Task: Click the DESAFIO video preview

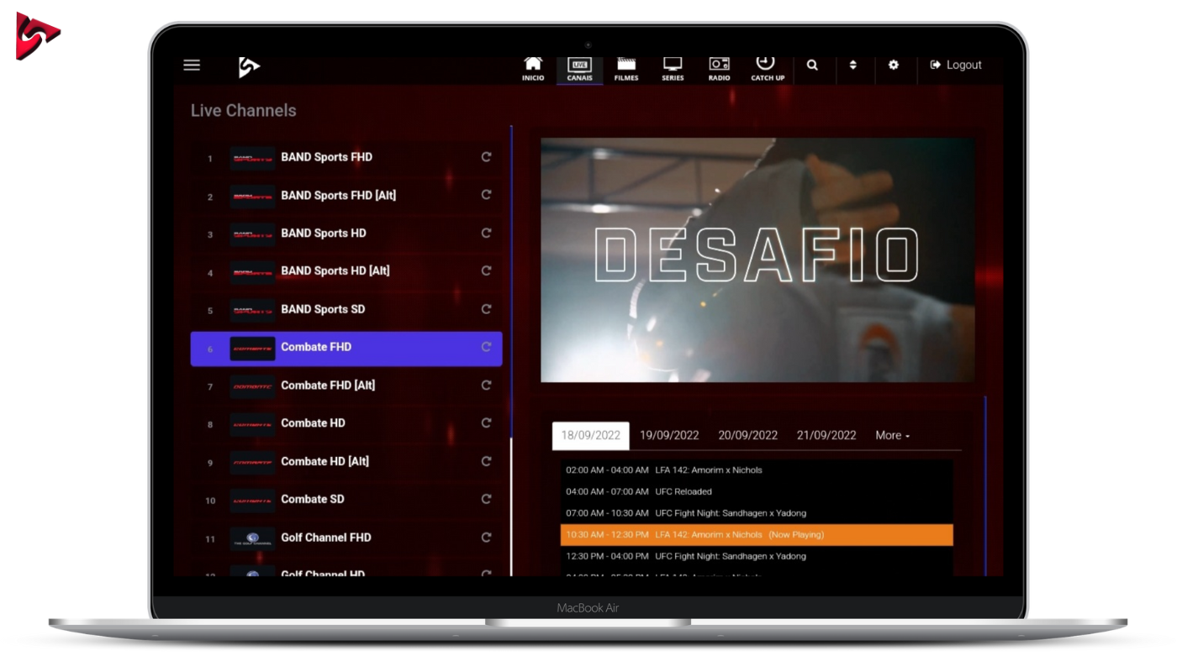Action: (x=757, y=260)
